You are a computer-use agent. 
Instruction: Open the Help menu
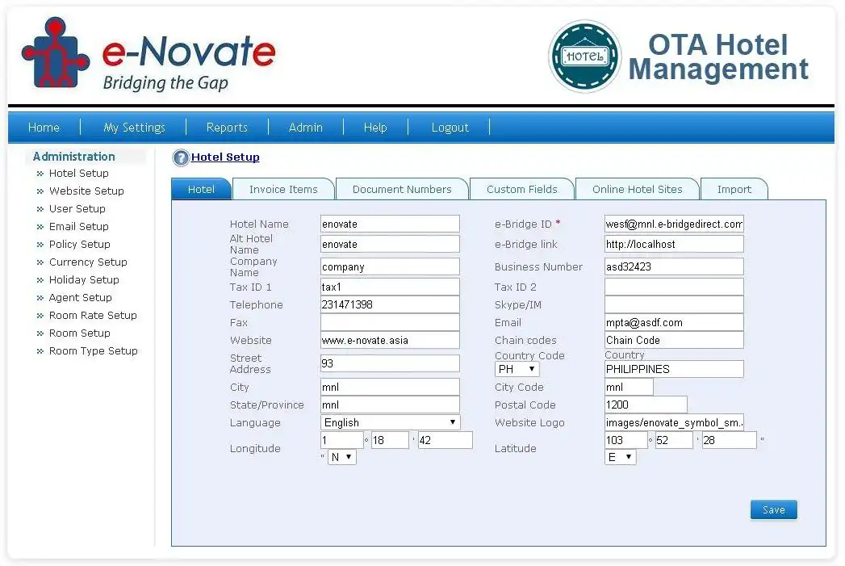[x=375, y=128]
